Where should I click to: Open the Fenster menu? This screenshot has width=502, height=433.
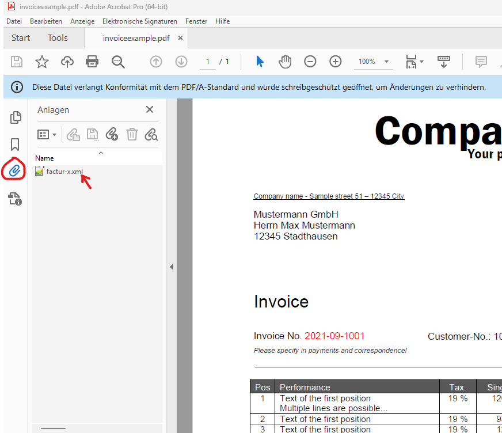point(196,21)
